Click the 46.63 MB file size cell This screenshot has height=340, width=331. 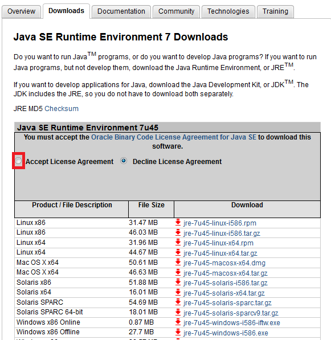[x=143, y=272]
